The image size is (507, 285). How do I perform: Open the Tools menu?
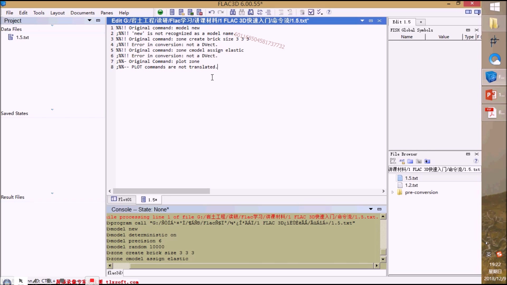pos(39,13)
